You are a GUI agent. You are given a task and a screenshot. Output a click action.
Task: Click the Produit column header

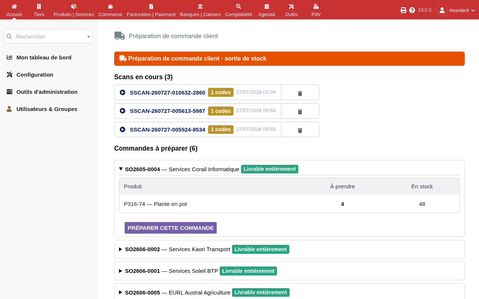[133, 186]
